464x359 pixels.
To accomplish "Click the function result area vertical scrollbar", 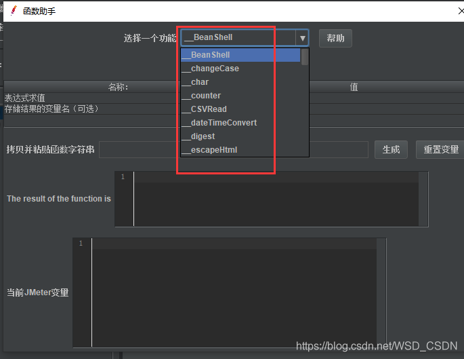I will [423, 199].
